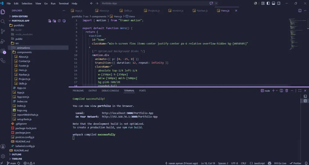Toggle the bottom panel visibility
The image size is (309, 165).
click(x=273, y=3)
